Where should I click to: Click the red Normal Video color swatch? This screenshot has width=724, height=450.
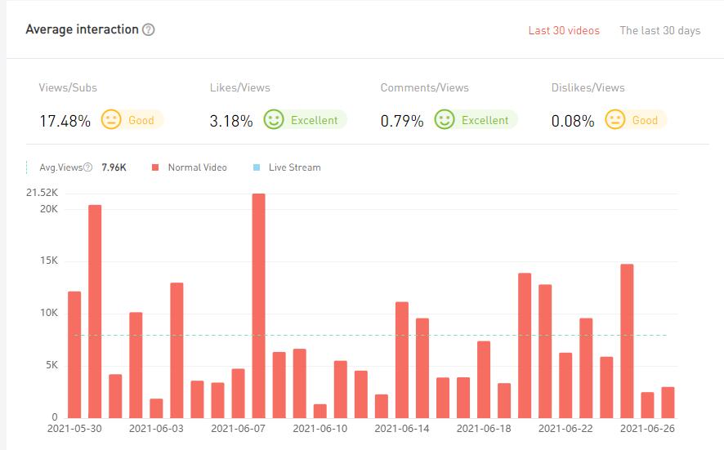pos(154,167)
